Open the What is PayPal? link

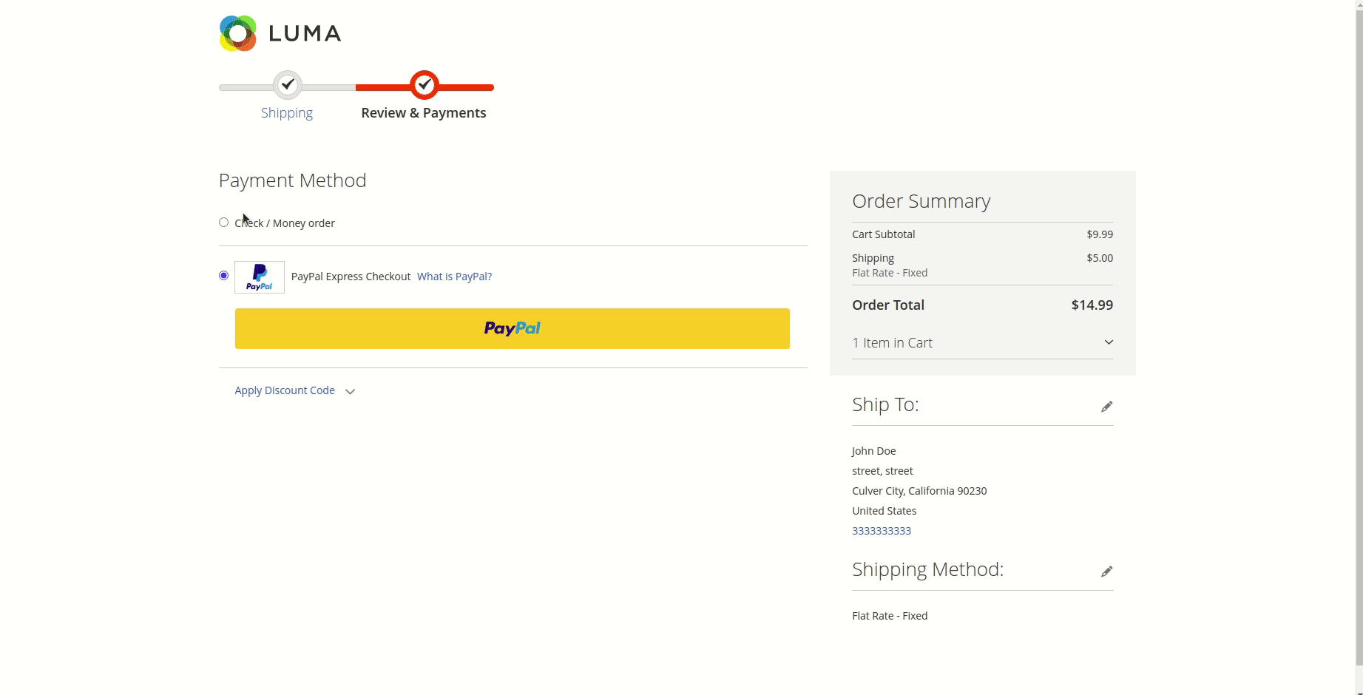(x=454, y=276)
